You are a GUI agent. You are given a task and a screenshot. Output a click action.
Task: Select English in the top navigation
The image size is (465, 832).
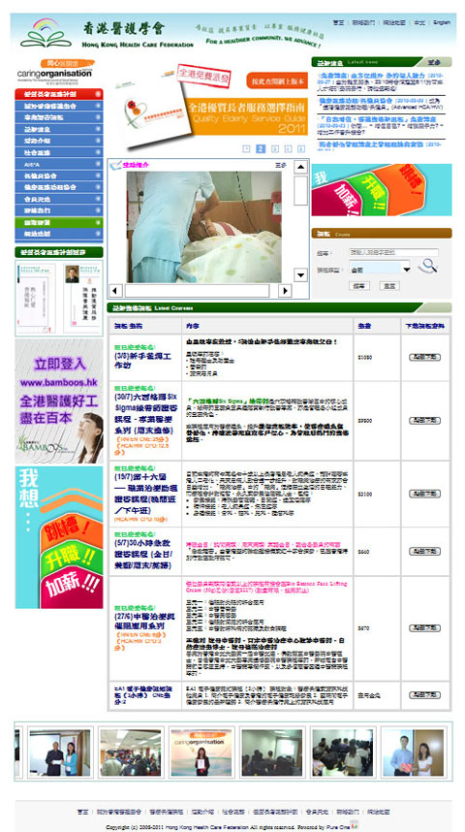click(x=441, y=23)
